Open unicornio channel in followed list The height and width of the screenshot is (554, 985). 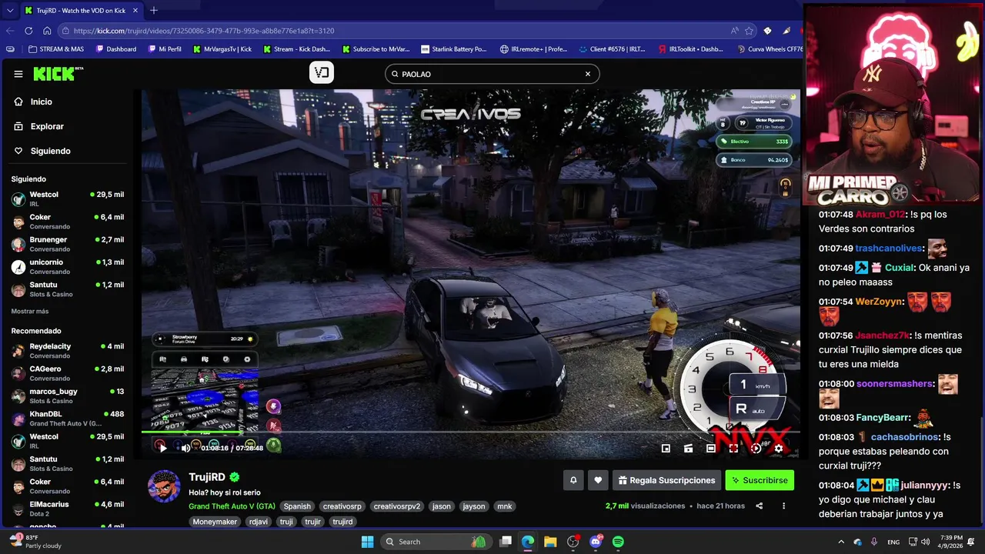coord(68,266)
